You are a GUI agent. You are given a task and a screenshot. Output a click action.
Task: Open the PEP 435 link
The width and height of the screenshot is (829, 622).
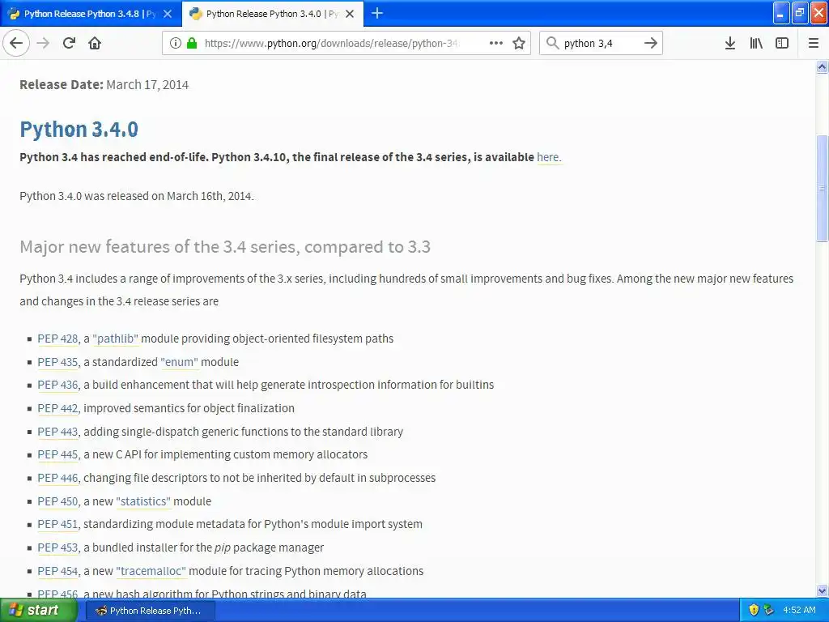pyautogui.click(x=57, y=362)
